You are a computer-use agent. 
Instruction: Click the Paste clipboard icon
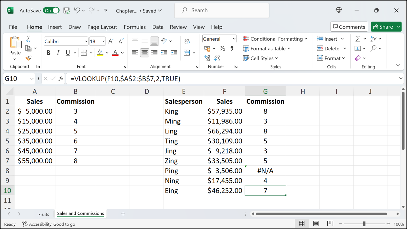(15, 42)
